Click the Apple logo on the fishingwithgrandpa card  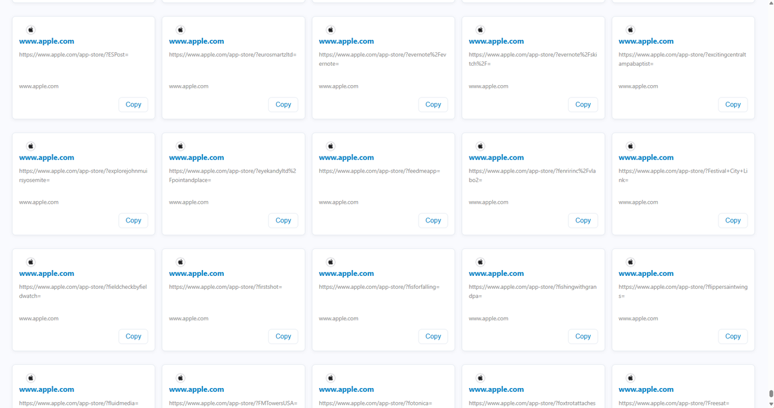[x=480, y=262]
